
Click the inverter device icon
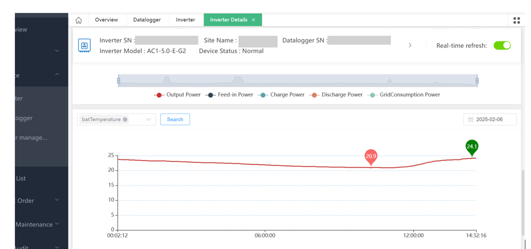(84, 46)
